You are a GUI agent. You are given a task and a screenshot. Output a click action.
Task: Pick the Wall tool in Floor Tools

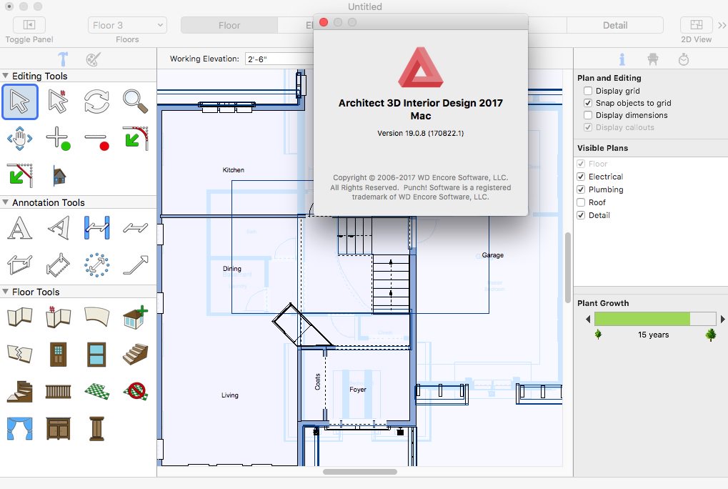pyautogui.click(x=19, y=317)
